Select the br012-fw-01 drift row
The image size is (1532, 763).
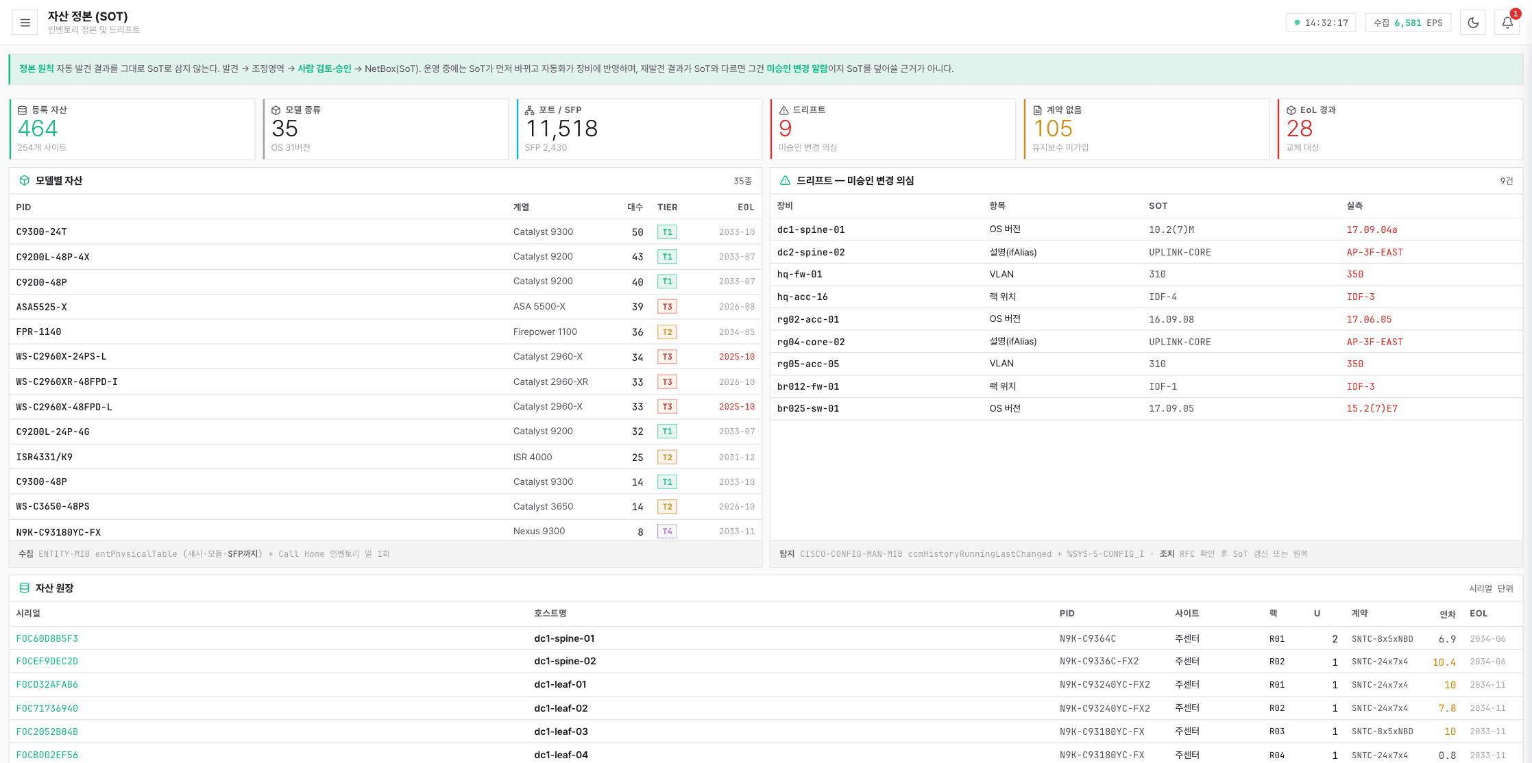1146,386
